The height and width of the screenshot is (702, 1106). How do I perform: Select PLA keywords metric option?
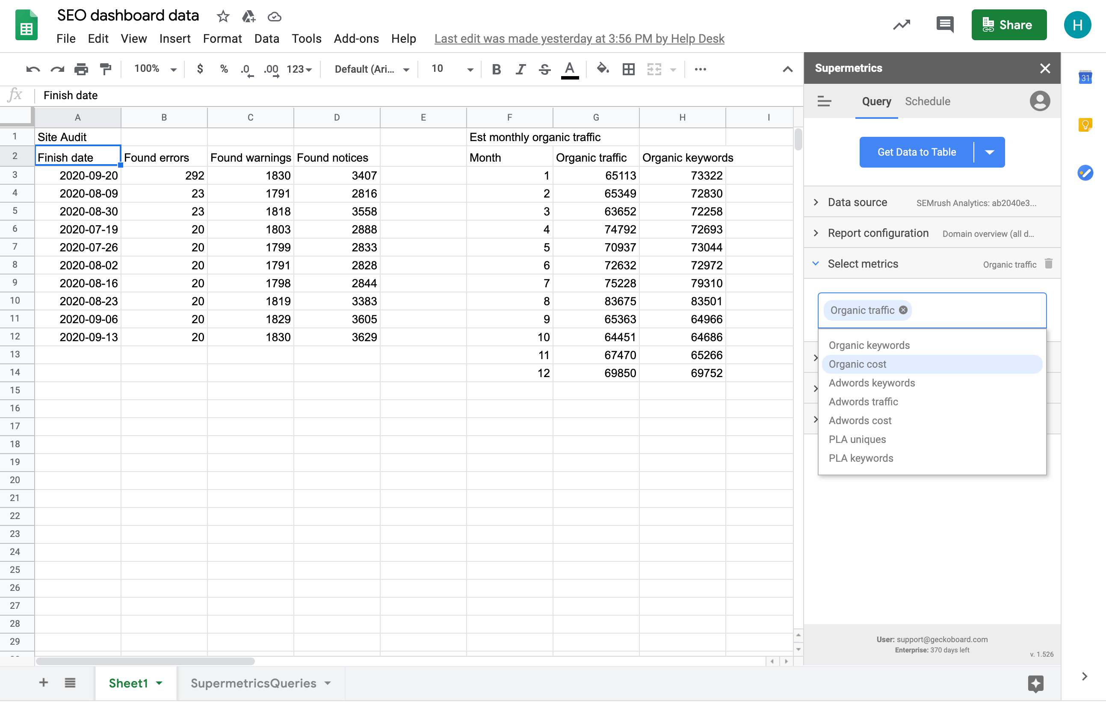point(932,458)
